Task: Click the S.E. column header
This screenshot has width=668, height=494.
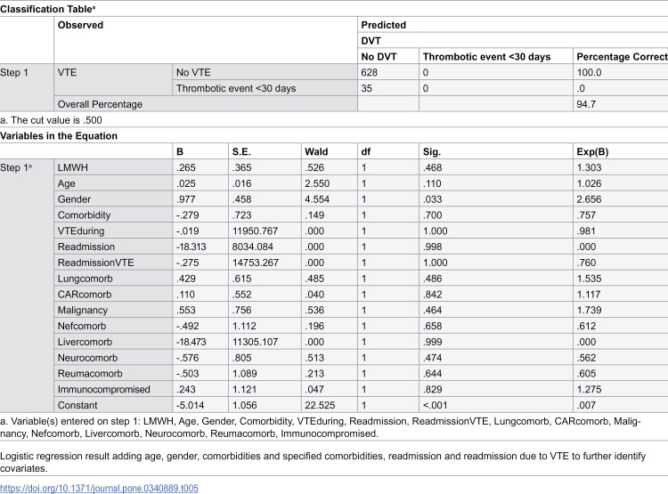Action: click(241, 151)
